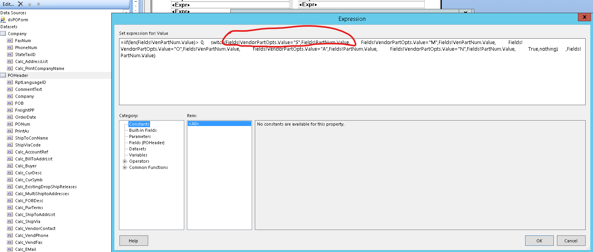Image resolution: width=593 pixels, height=252 pixels.
Task: Select the Calc_CurDesc field
Action: coord(28,173)
